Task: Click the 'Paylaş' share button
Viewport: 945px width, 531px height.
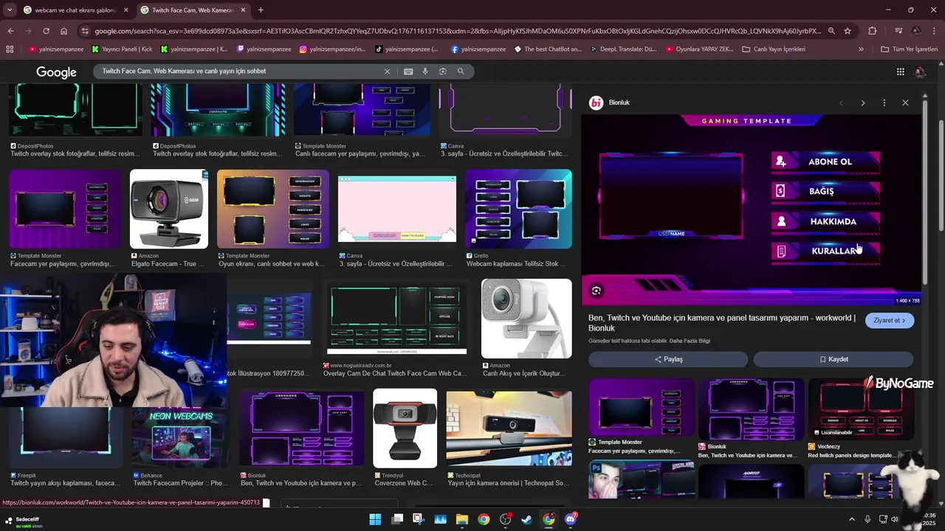Action: (668, 359)
